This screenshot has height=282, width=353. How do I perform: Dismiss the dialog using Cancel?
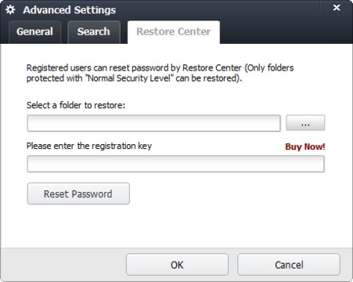289,265
